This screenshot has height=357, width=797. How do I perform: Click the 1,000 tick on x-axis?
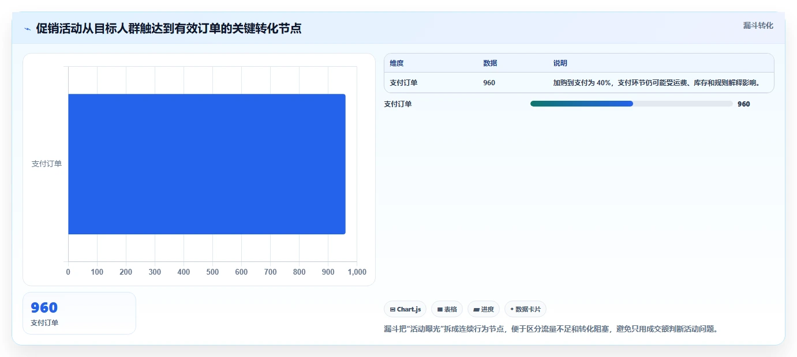coord(357,272)
